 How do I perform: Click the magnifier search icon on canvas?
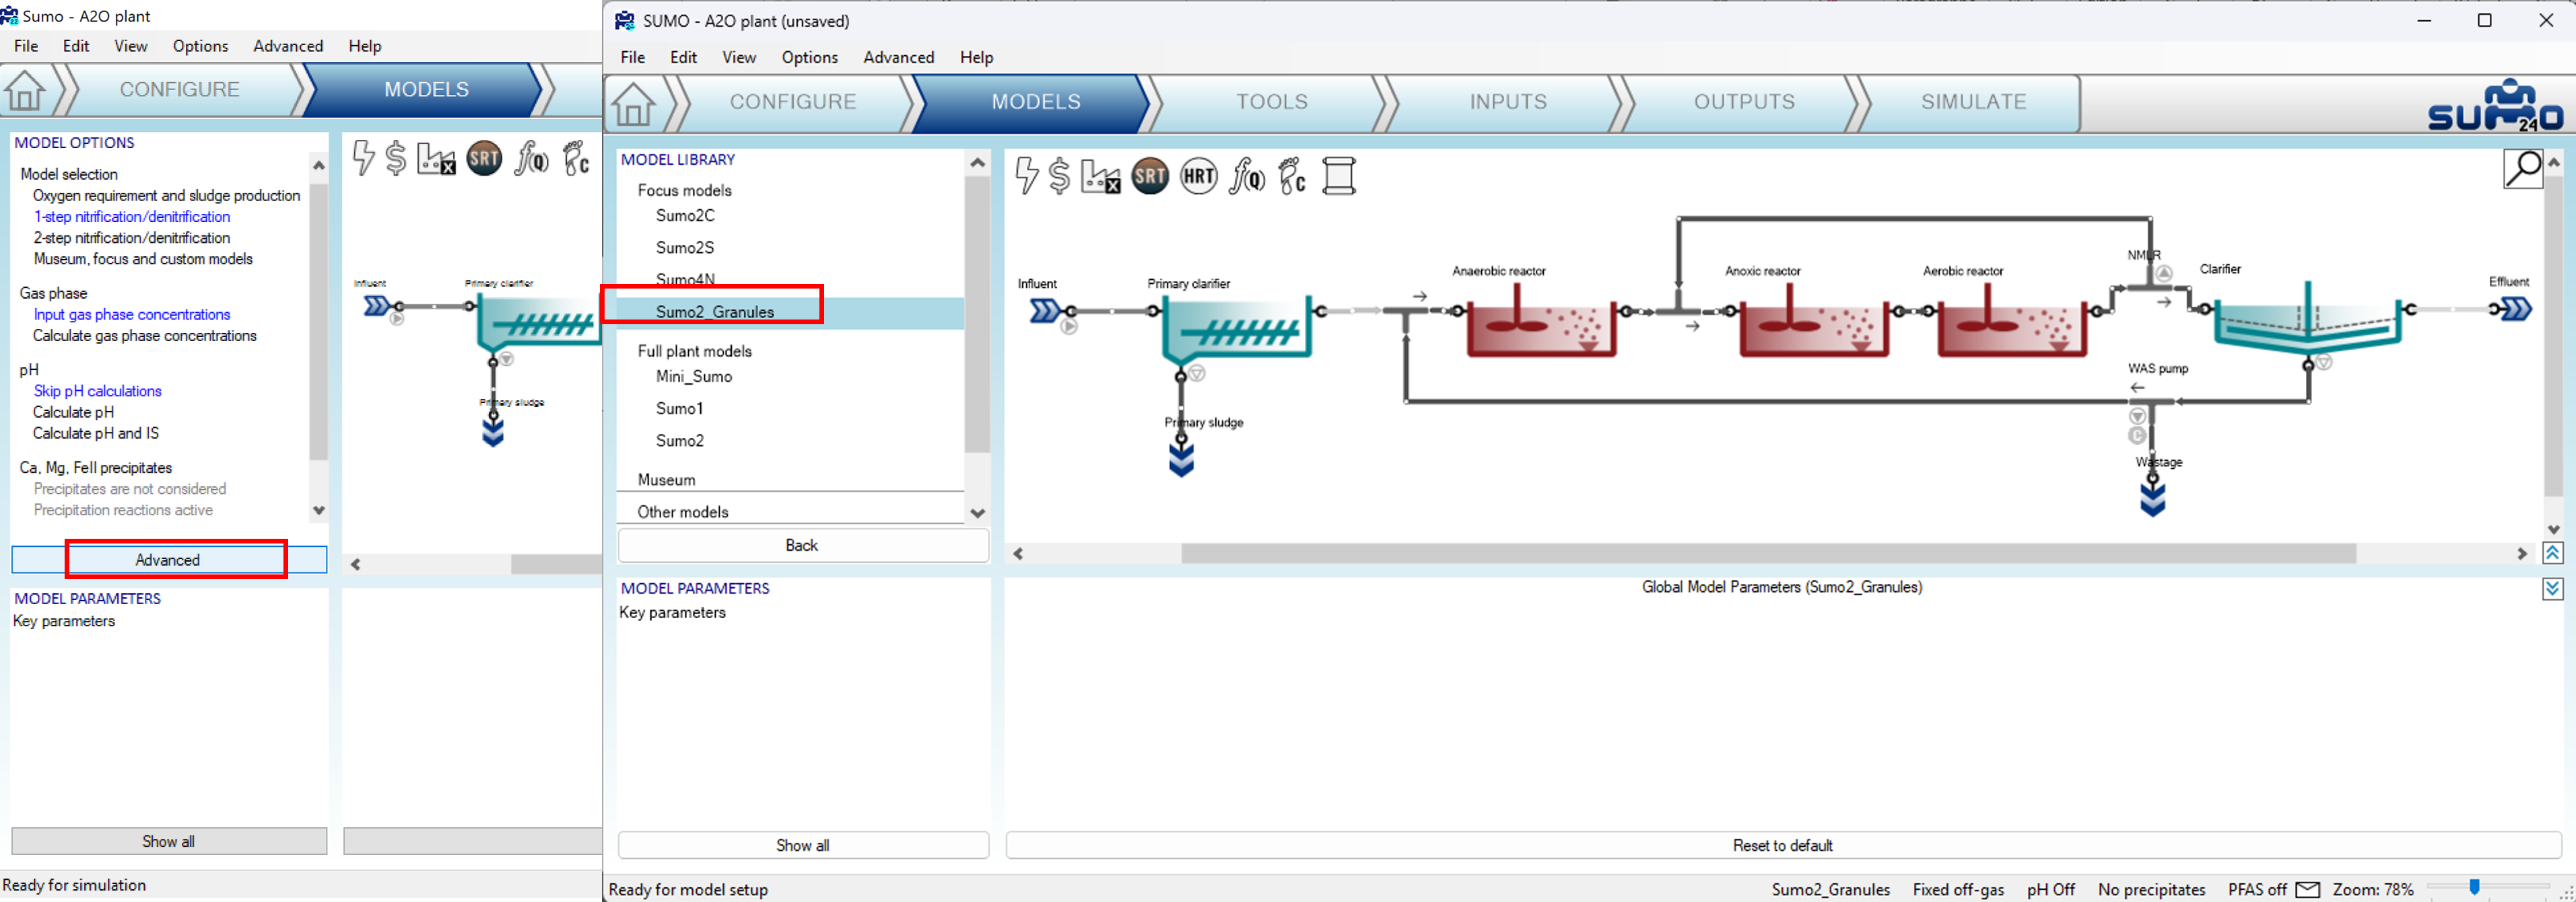click(x=2522, y=169)
